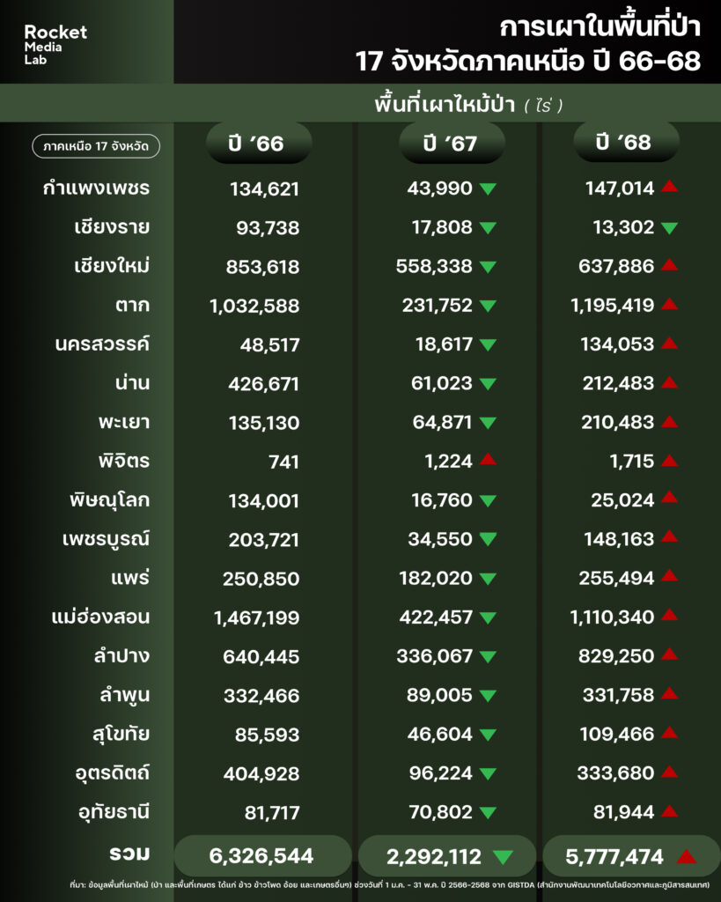Click the ภาคเหนือ 17 จังหวัด label pill

(96, 144)
